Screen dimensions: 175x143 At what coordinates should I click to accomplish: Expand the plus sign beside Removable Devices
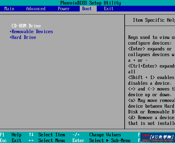coord(11,32)
